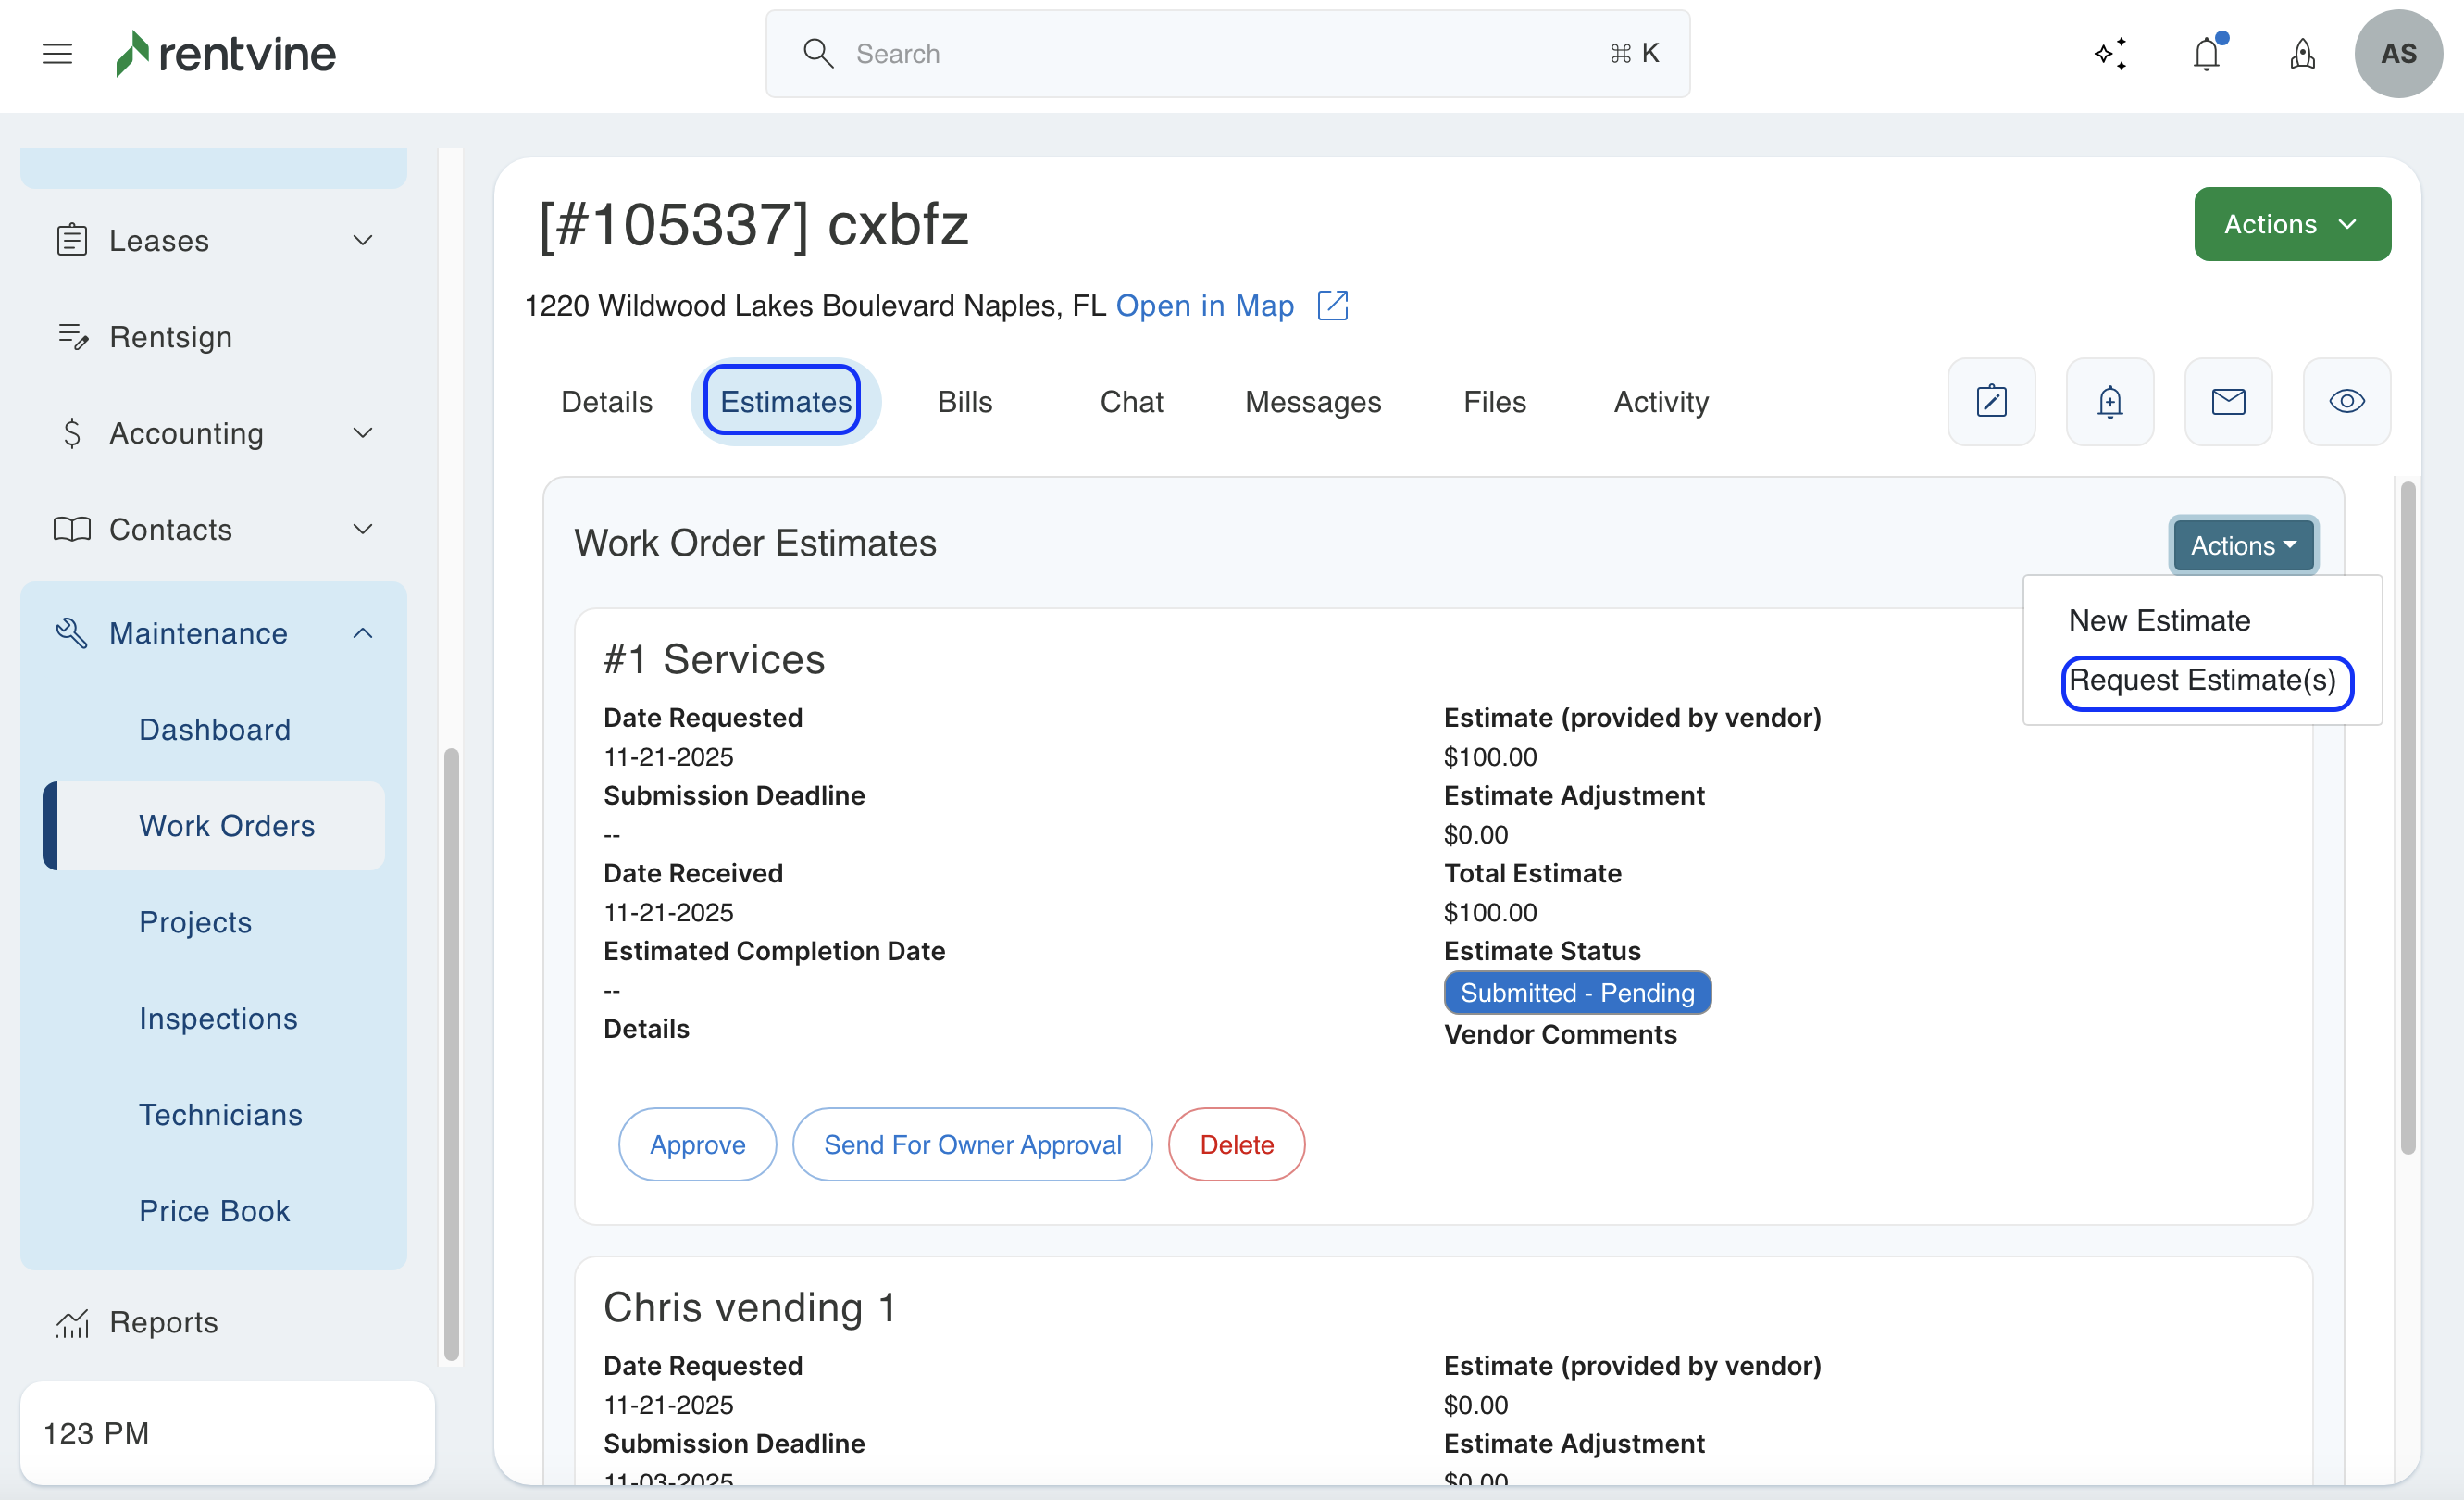Click the edit note clipboard icon
Viewport: 2464px width, 1500px height.
point(1991,402)
